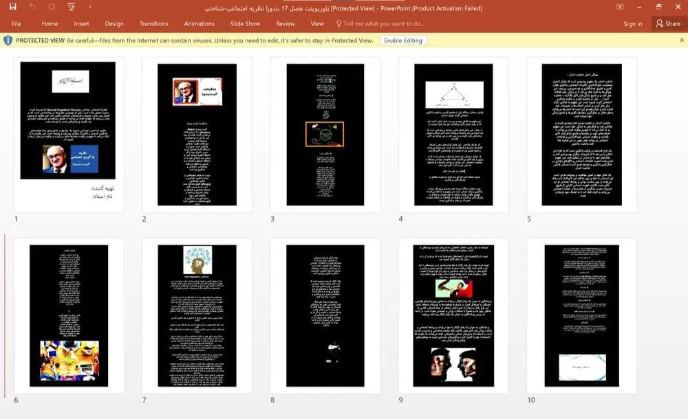
Task: Minimize the PowerPoint window
Action: point(639,7)
